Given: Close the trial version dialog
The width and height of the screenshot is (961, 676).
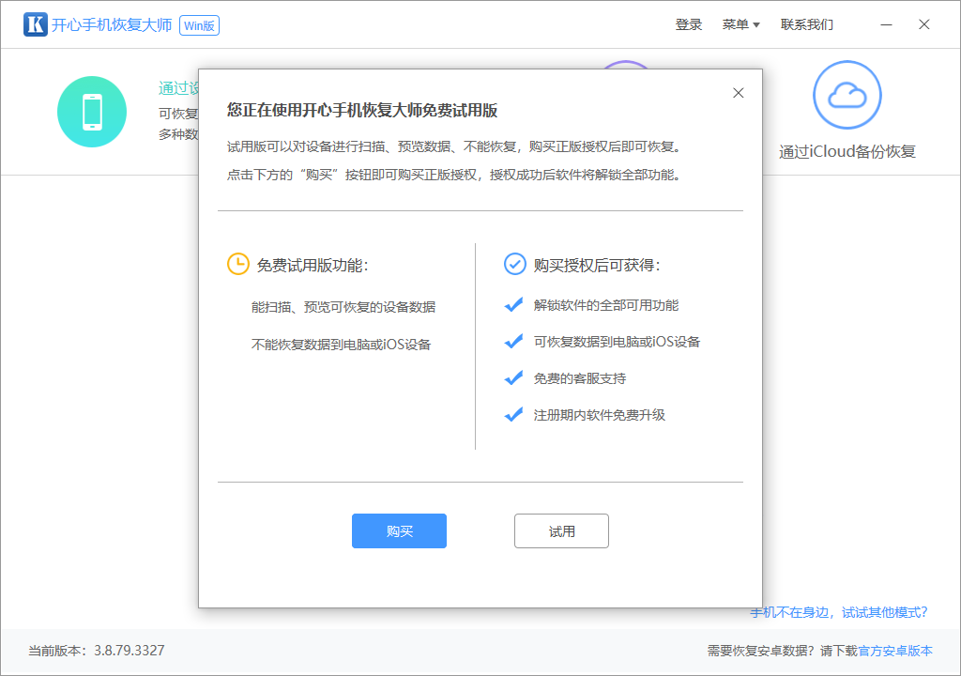Looking at the screenshot, I should coord(738,92).
